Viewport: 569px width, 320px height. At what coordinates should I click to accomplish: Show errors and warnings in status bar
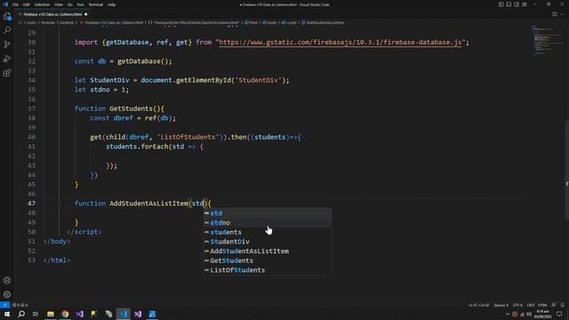(20, 305)
